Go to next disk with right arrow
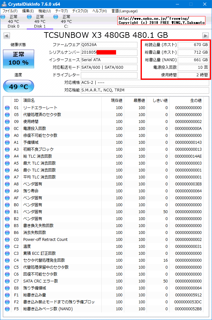Image resolution: width=212 pixels, height=320 pixels. point(205,36)
